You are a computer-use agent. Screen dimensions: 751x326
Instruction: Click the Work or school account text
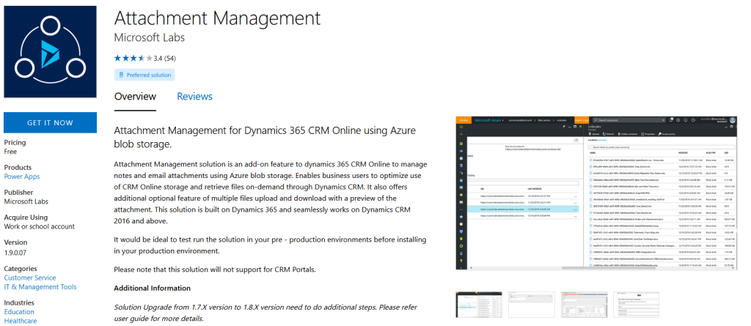pyautogui.click(x=40, y=226)
